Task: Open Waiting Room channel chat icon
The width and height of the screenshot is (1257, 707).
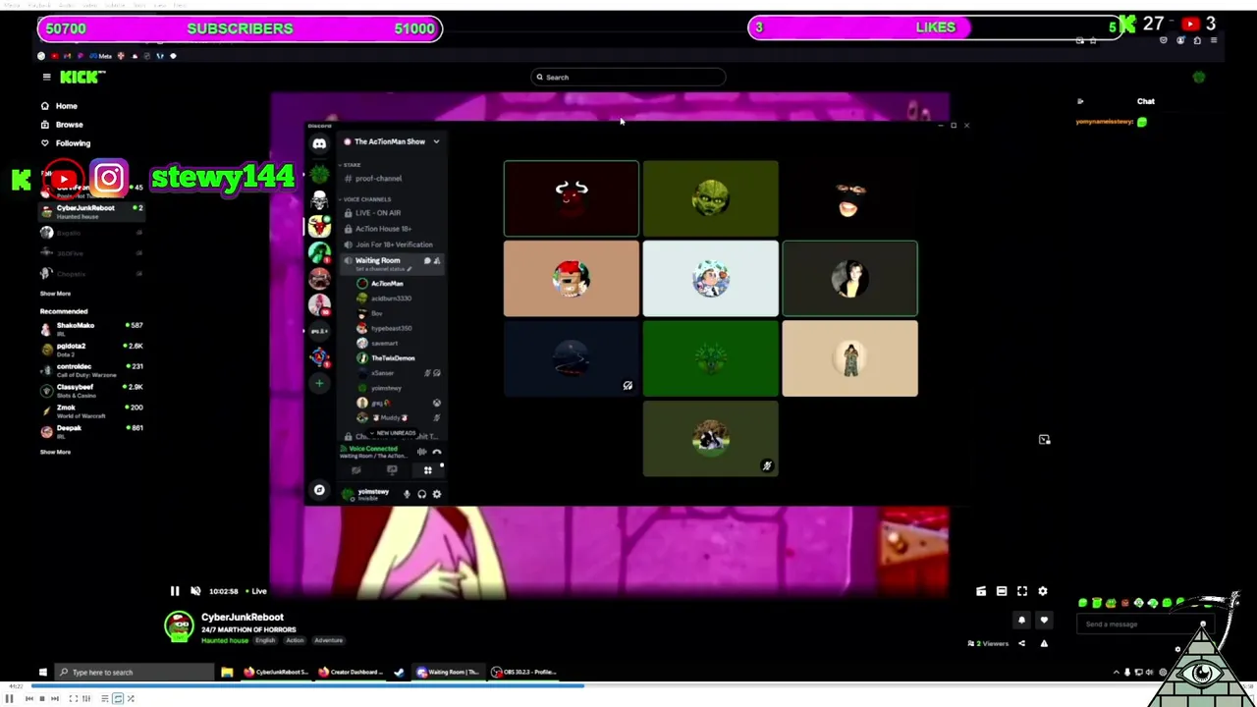Action: pyautogui.click(x=427, y=261)
